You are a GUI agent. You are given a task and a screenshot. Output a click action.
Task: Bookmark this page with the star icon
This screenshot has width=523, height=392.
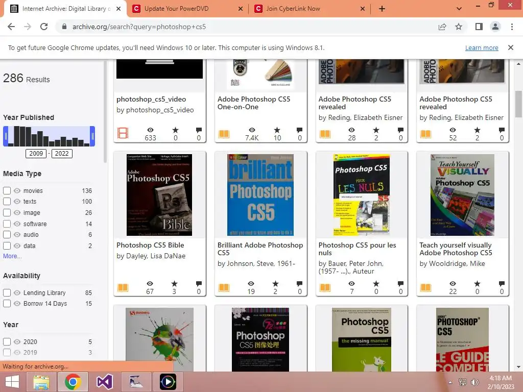(459, 27)
